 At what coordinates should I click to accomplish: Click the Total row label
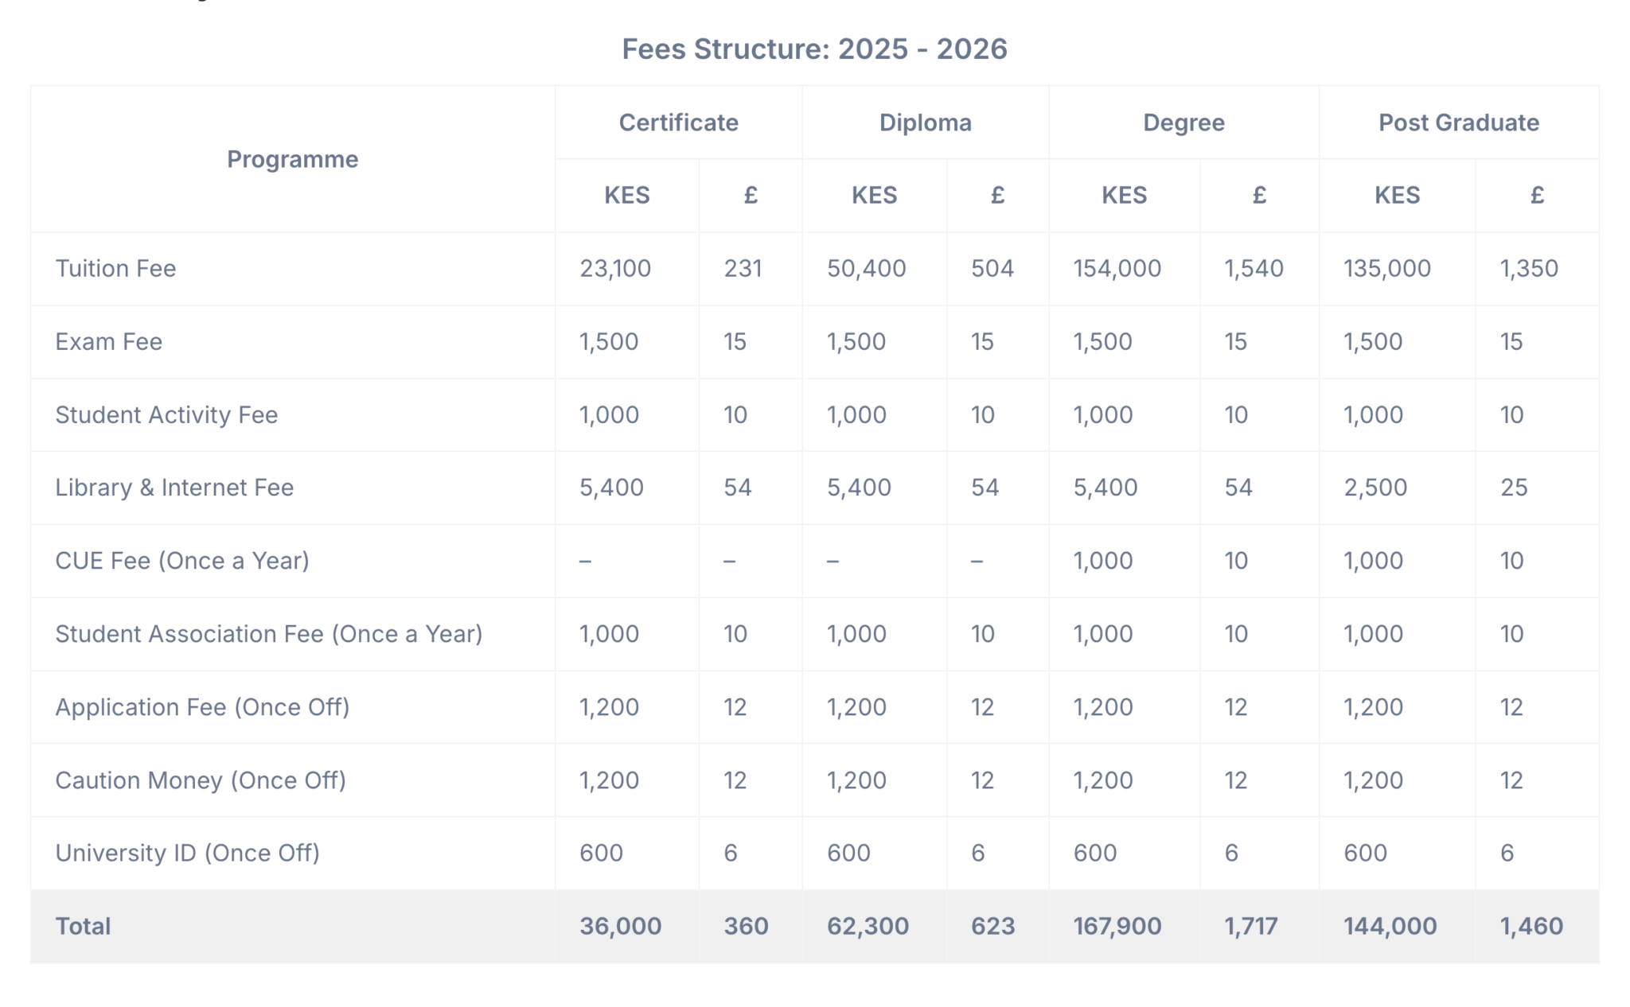pos(82,925)
